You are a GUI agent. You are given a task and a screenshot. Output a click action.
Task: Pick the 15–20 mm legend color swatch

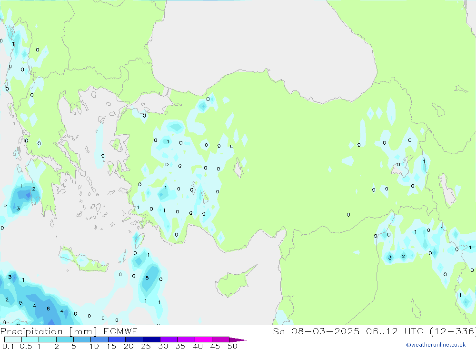tap(117, 339)
